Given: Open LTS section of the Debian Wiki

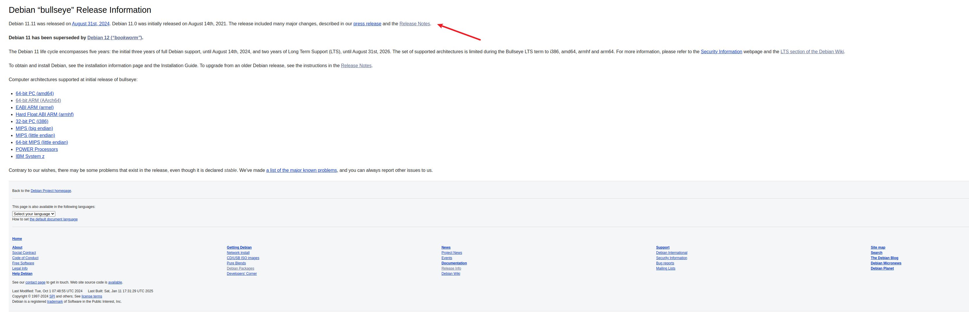Looking at the screenshot, I should (x=812, y=51).
